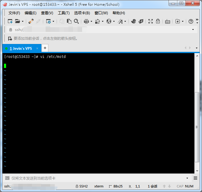Open the 帮助(H) menu

119,13
